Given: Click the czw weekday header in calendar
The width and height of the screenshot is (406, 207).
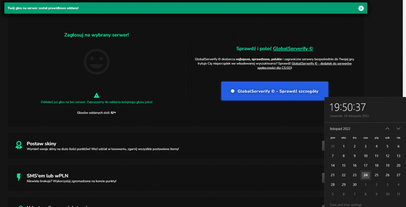Looking at the screenshot, I should pos(366,138).
